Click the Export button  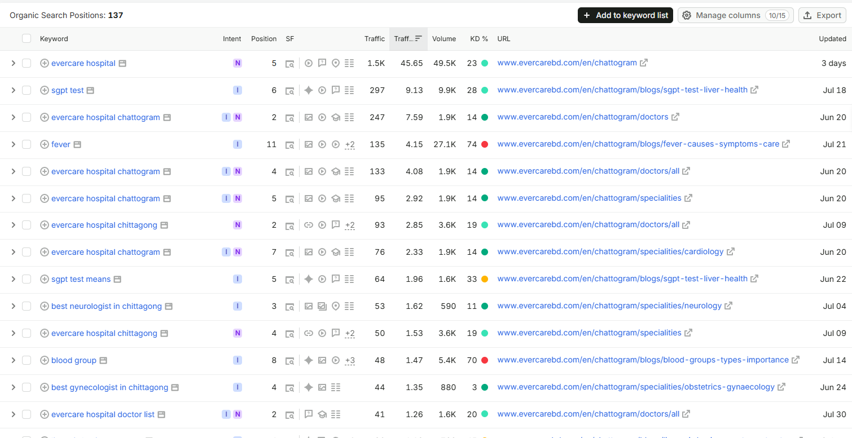(822, 15)
